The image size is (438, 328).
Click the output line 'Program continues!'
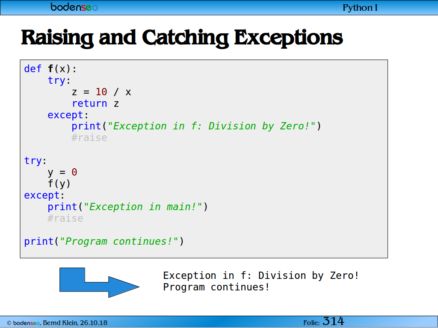(x=216, y=287)
